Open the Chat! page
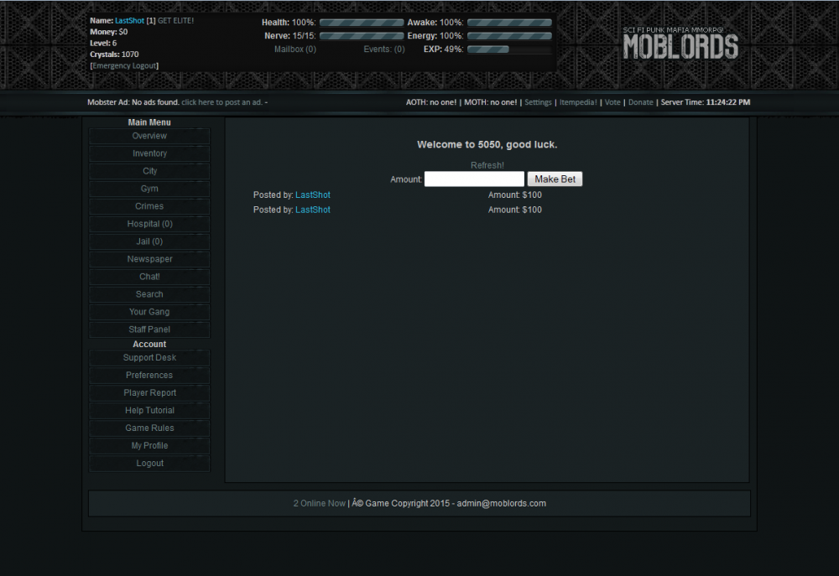This screenshot has width=839, height=576. (149, 276)
